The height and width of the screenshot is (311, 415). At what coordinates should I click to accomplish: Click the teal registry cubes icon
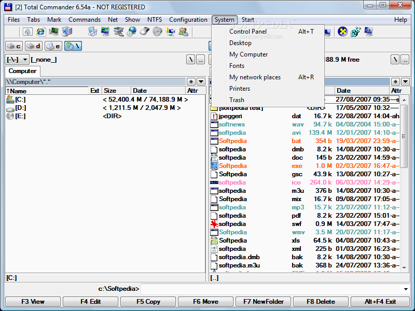(x=355, y=32)
